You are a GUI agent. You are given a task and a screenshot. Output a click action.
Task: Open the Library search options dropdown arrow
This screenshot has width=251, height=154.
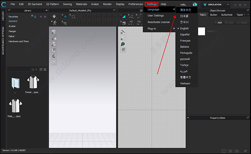pyautogui.click(x=36, y=70)
